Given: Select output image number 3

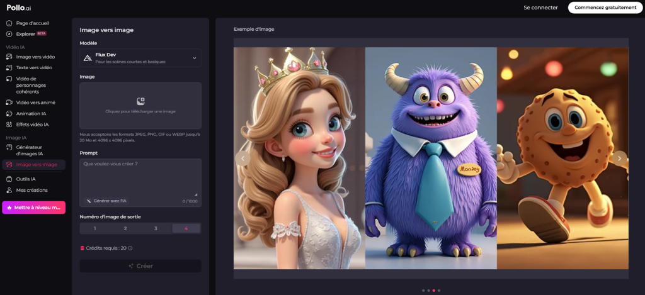Looking at the screenshot, I should tap(156, 228).
